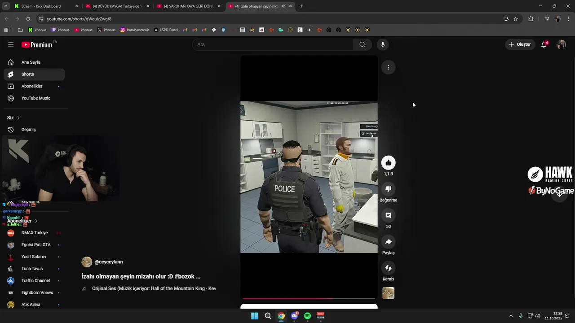Click the Short title İzahı olmayan şeyin mizahı

pyautogui.click(x=141, y=276)
